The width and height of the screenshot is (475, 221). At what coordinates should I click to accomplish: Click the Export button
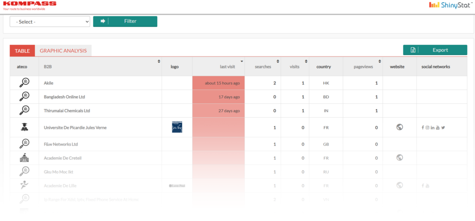435,50
